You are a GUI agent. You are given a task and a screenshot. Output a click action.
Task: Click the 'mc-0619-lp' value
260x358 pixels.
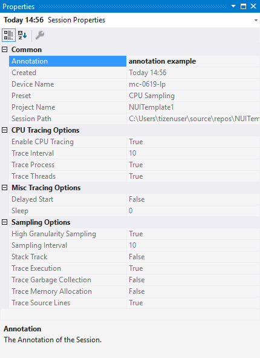pyautogui.click(x=147, y=84)
